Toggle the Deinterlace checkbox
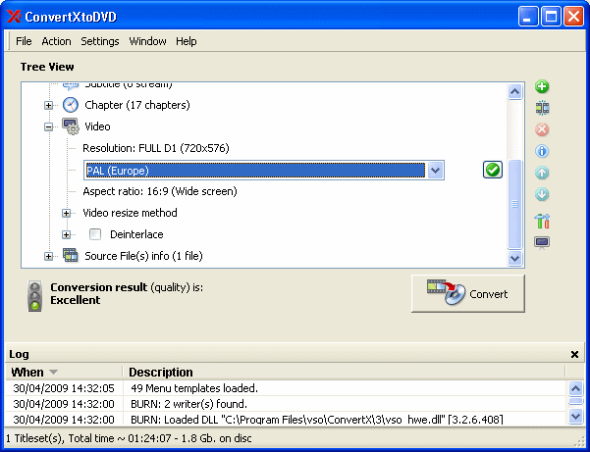This screenshot has height=452, width=590. click(95, 234)
